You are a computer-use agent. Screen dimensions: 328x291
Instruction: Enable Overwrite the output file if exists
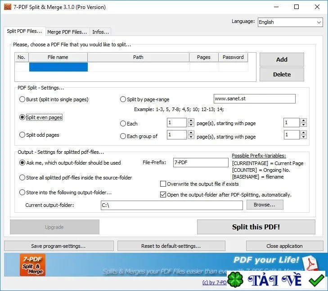[163, 184]
